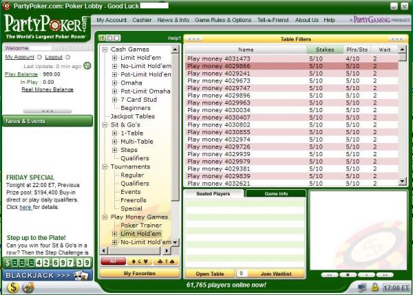The image size is (413, 295).
Task: Click the round icon next to My Account link
Action: point(39,57)
